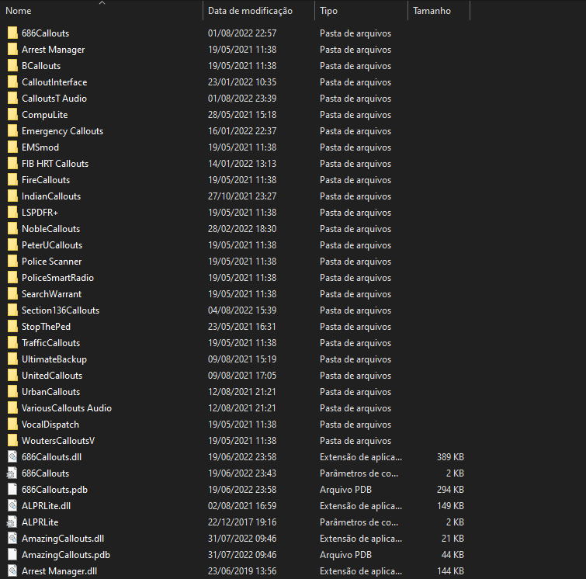Select the UrbanCallouts folder name

point(50,392)
